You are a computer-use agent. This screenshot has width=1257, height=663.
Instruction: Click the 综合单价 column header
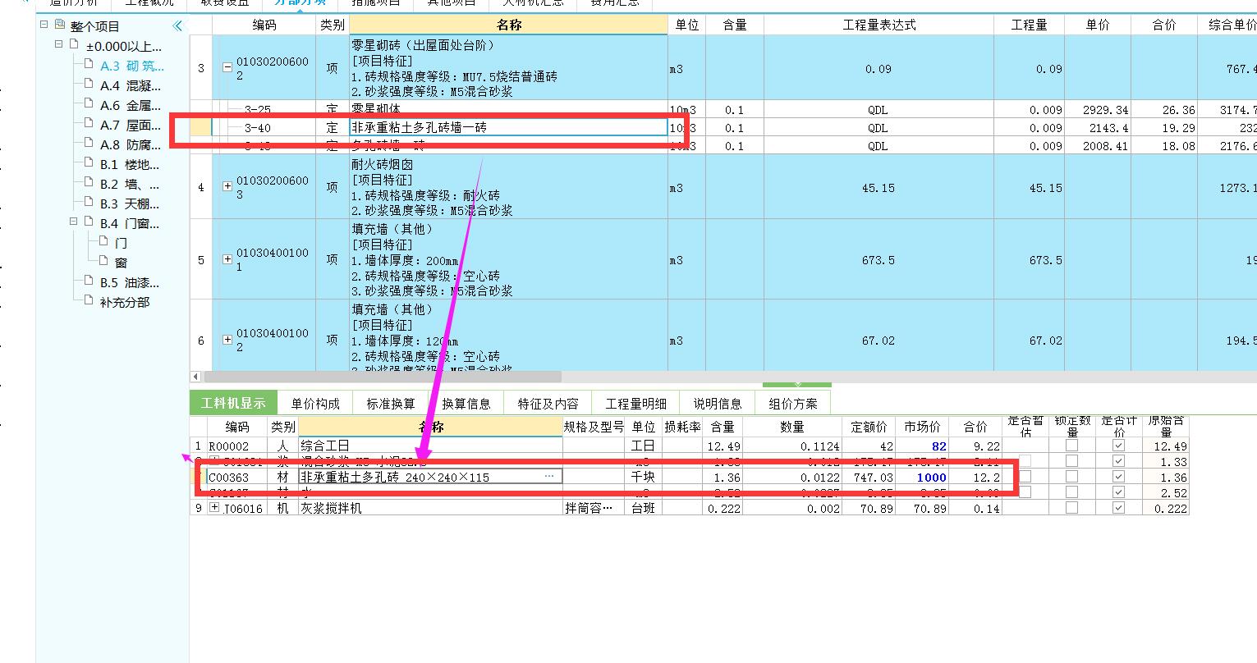point(1228,25)
